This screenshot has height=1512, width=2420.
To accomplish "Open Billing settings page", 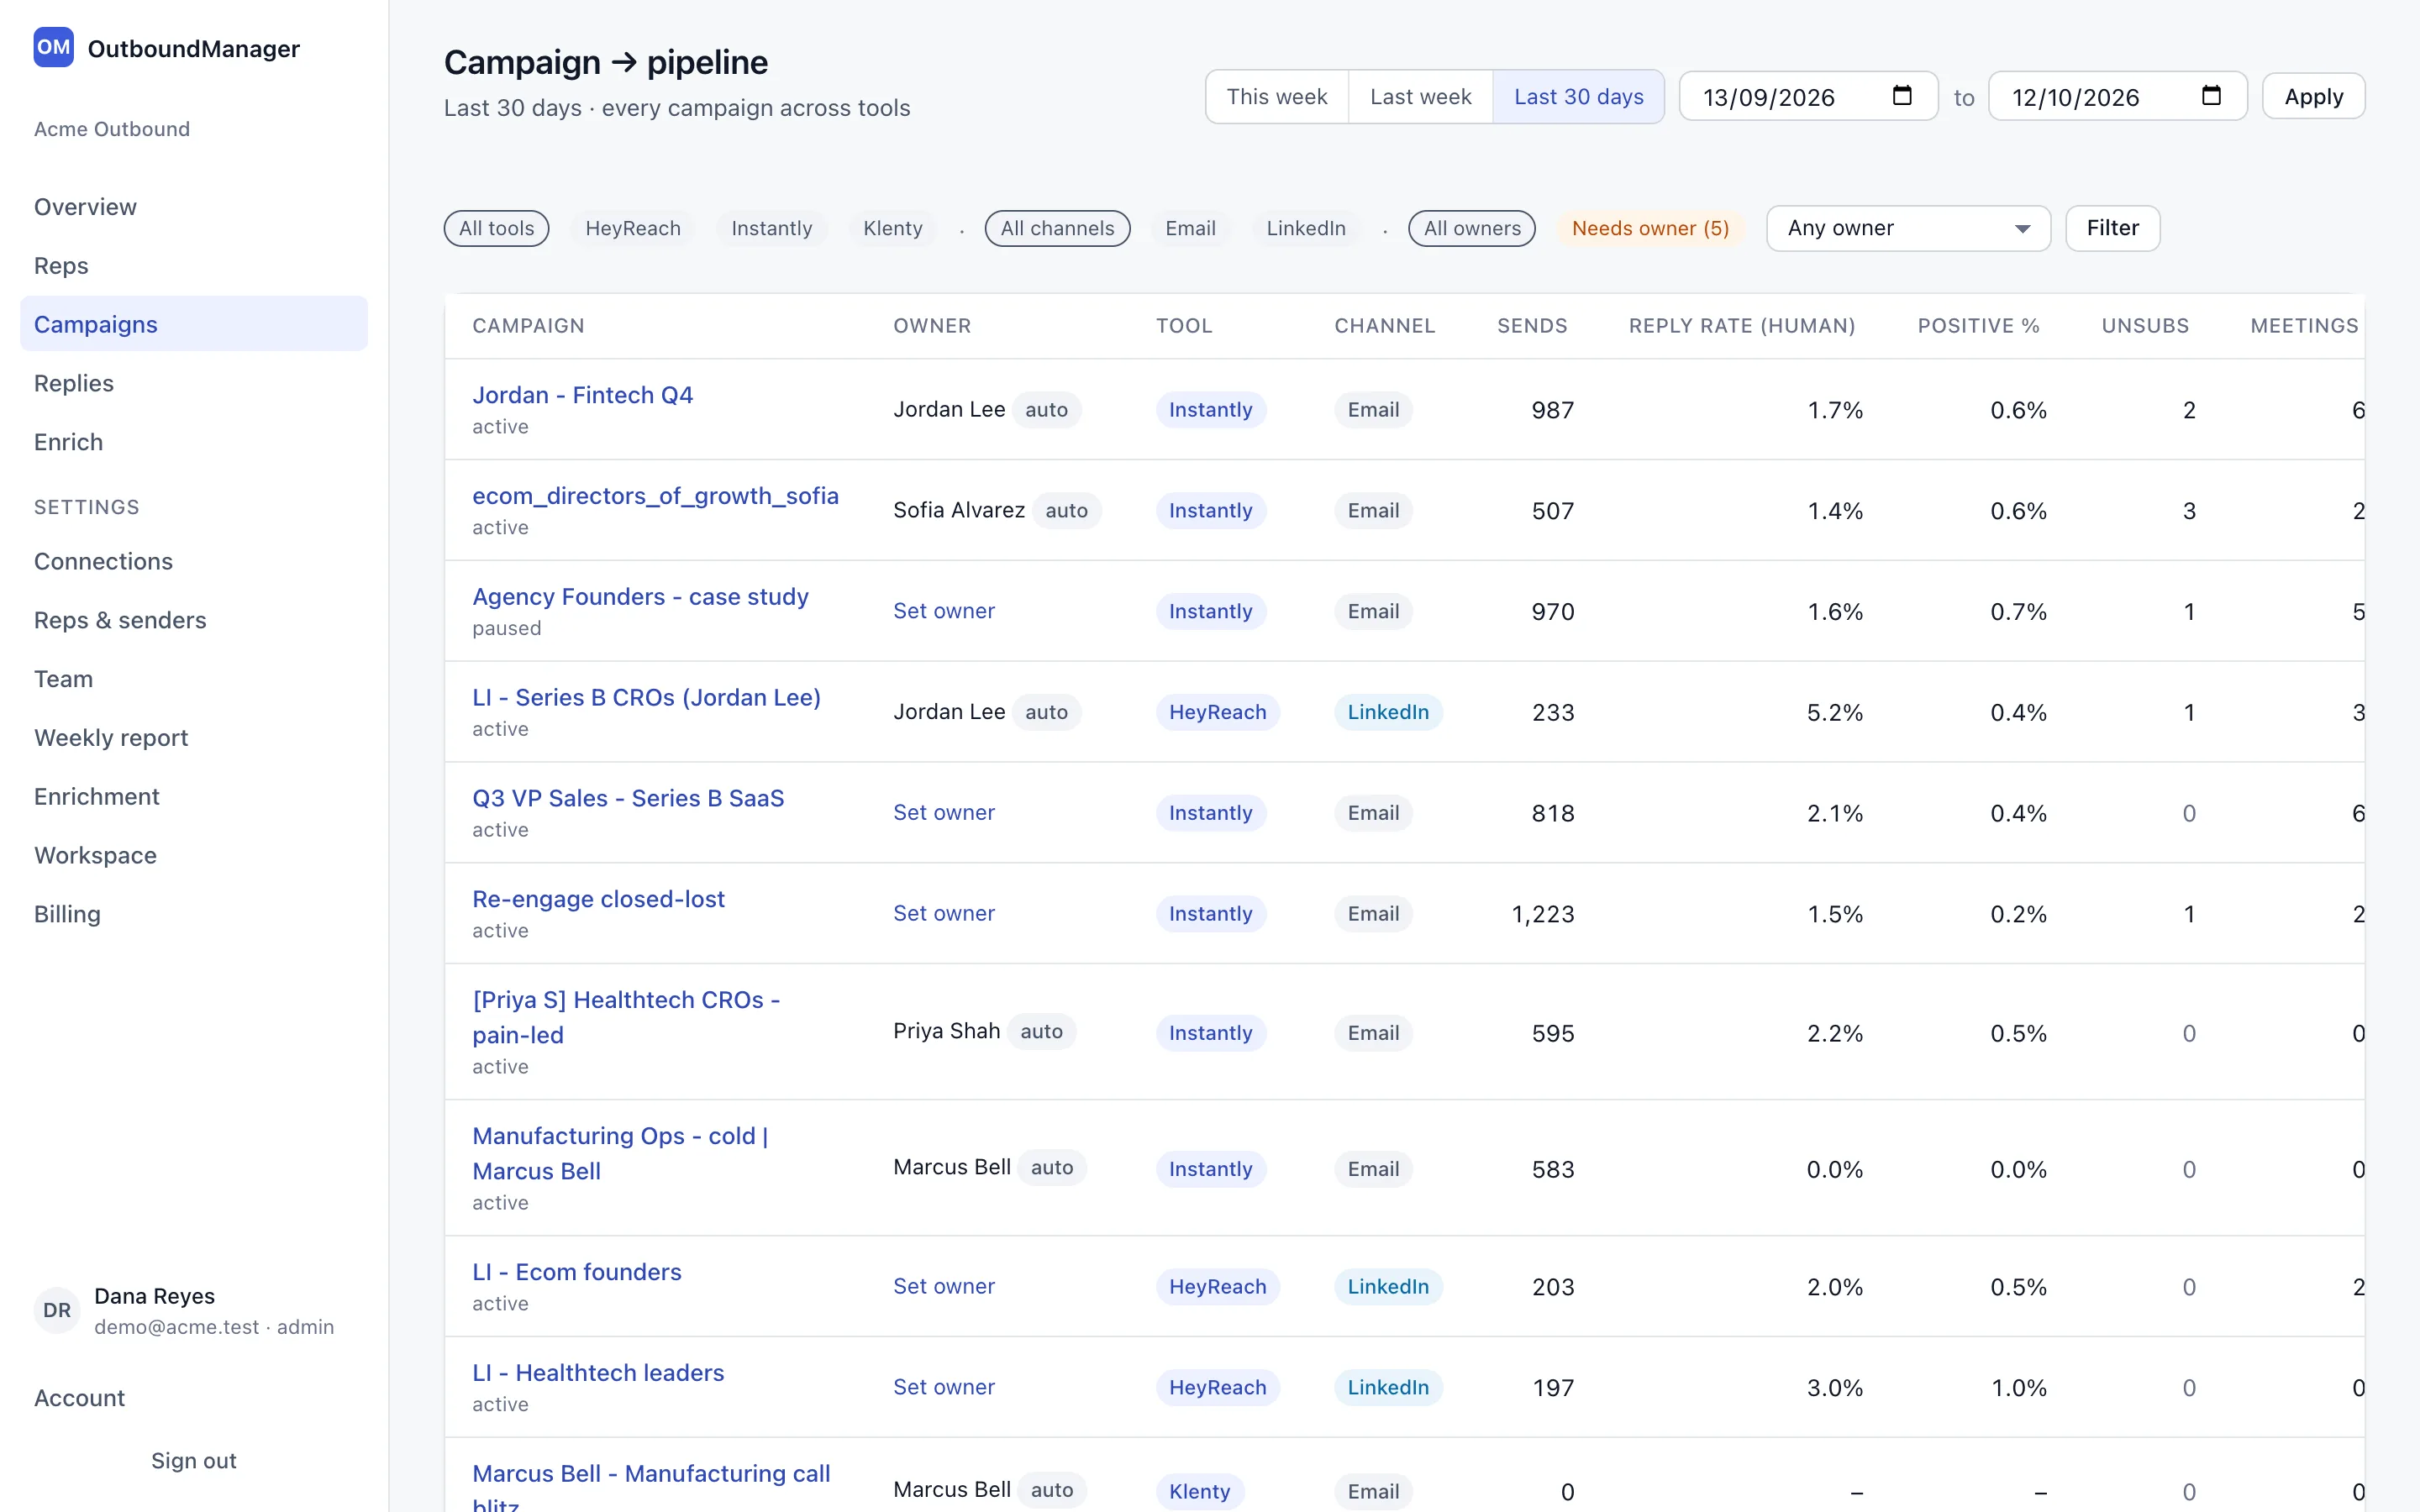I will click(x=194, y=914).
